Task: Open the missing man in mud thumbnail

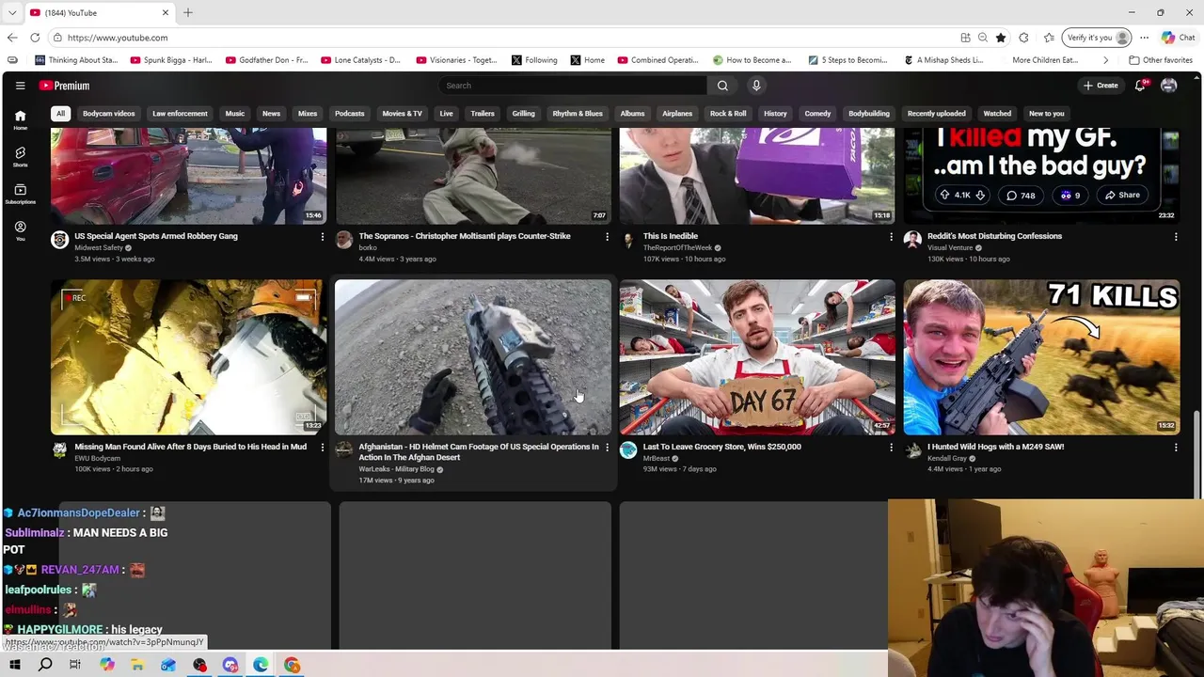Action: [188, 356]
